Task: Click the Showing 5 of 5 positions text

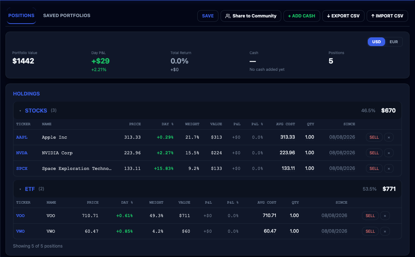Action: click(37, 246)
